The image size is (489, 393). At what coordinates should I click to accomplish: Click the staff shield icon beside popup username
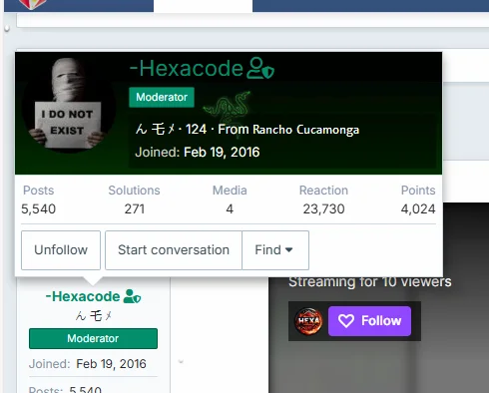pos(260,68)
